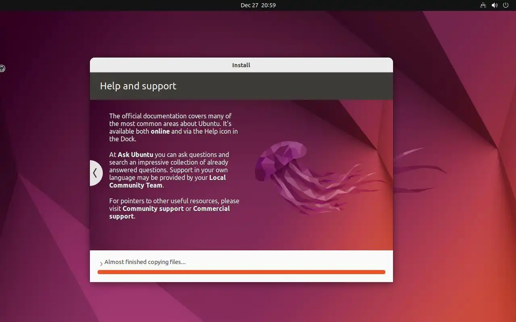516x322 pixels.
Task: Click the "Almost finished copying files..." status text
Action: pos(145,262)
